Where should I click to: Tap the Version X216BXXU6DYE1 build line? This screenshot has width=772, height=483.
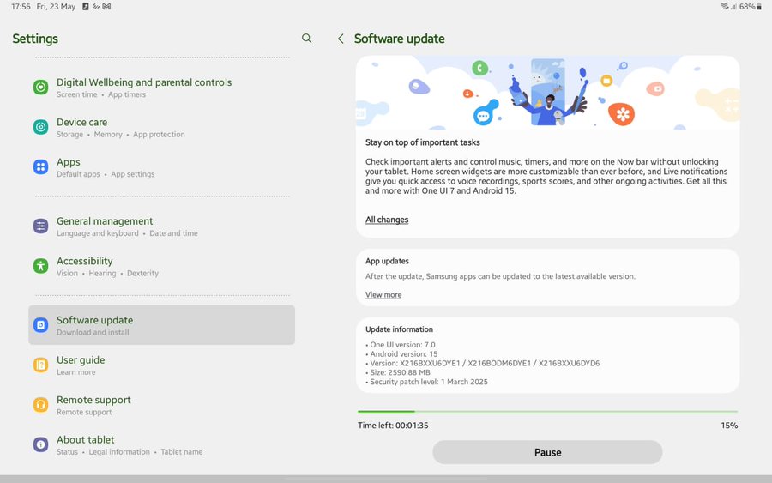(482, 364)
